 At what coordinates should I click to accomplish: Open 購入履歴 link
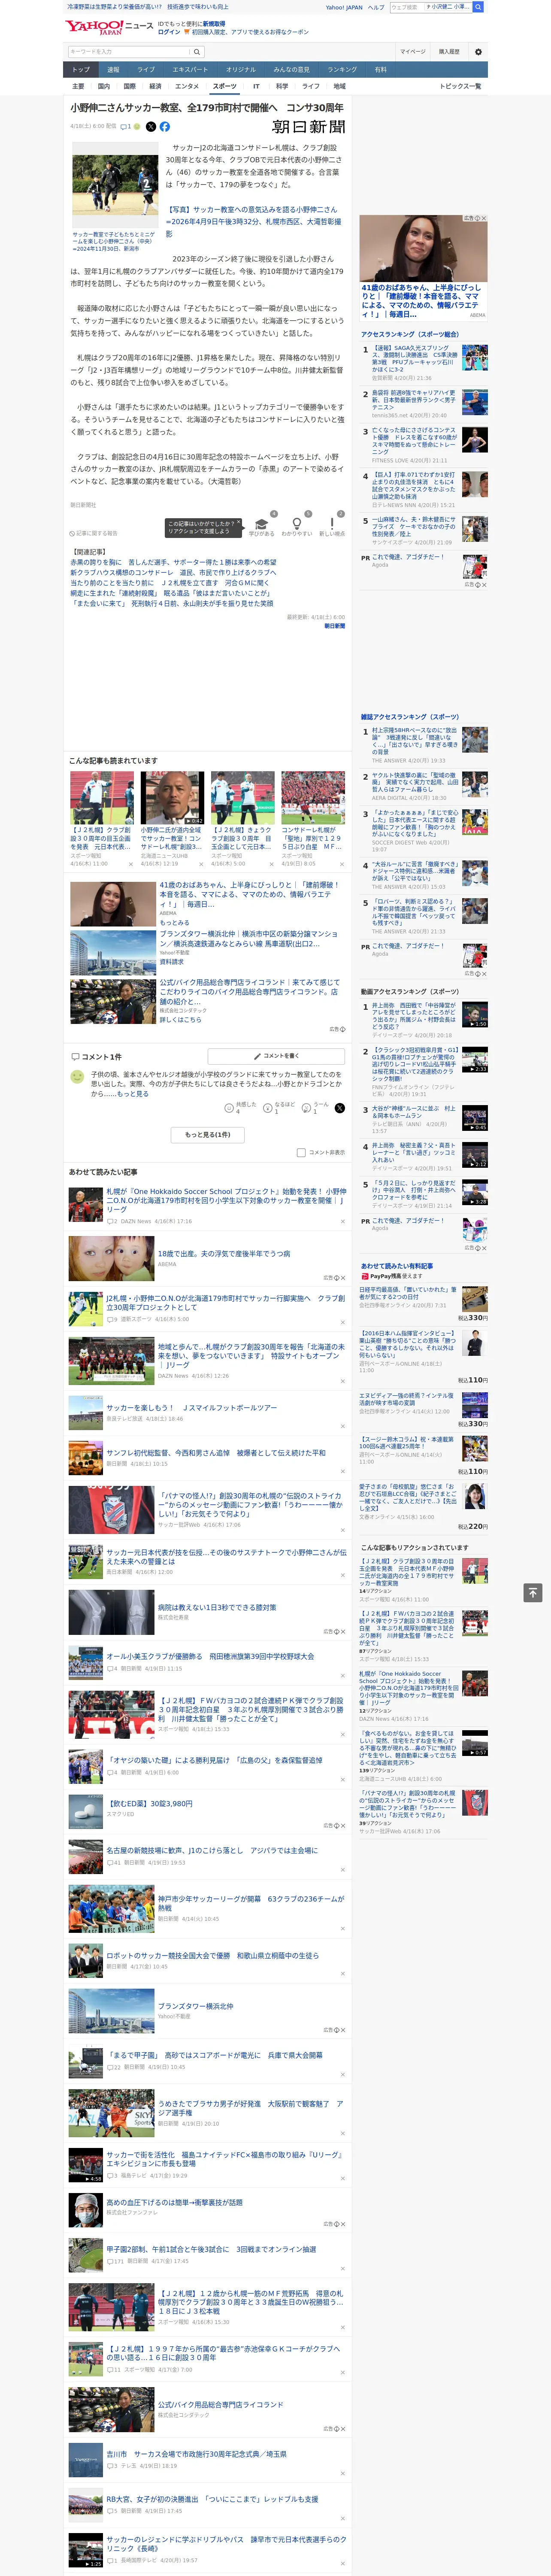pyautogui.click(x=449, y=52)
